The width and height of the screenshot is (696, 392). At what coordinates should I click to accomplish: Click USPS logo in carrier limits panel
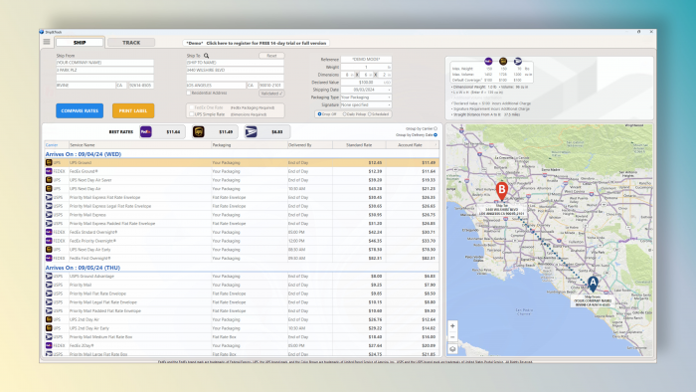pos(518,62)
